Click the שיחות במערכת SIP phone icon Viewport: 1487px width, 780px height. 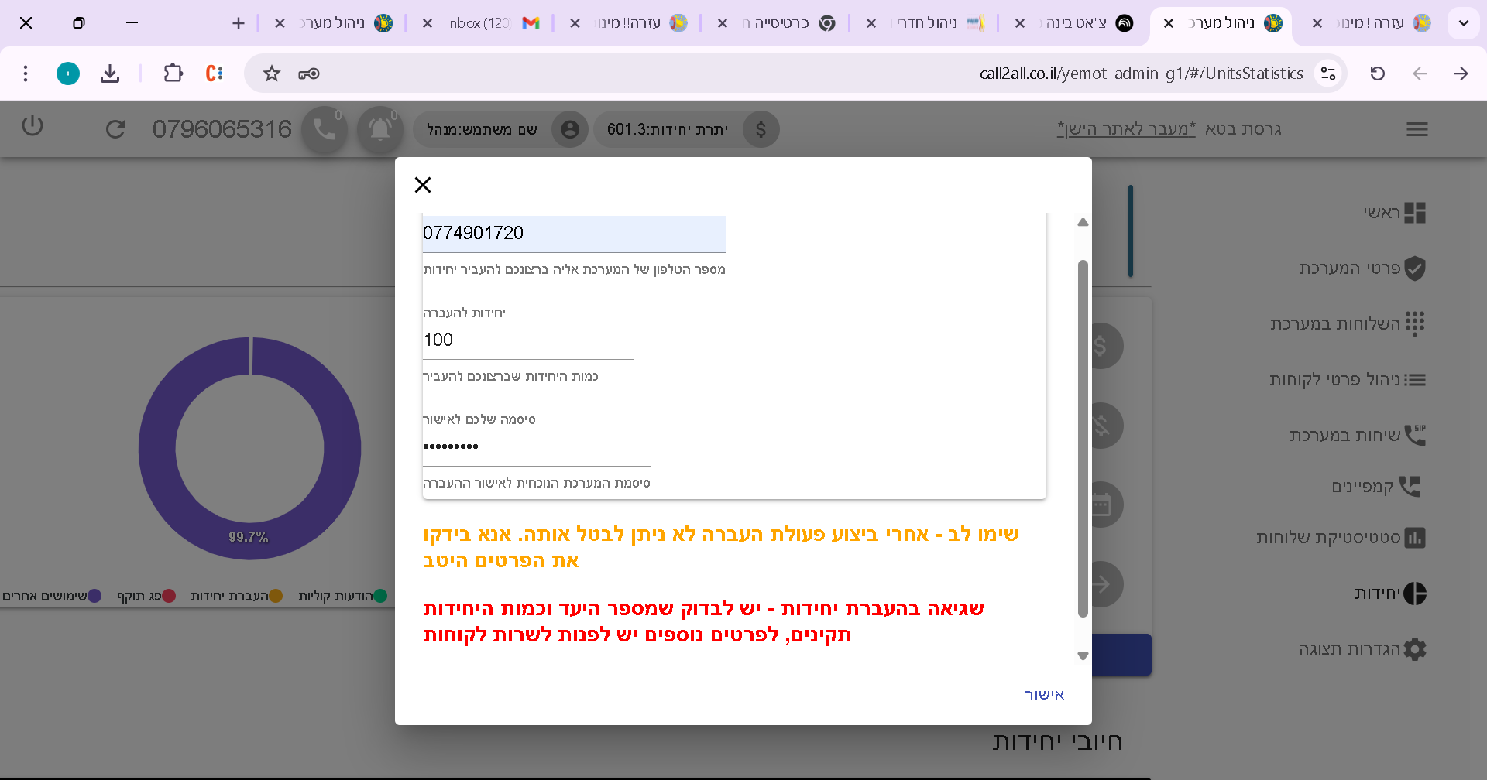1416,435
